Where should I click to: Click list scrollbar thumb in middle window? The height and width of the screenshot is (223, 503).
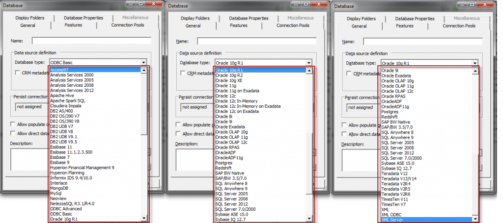(x=309, y=163)
